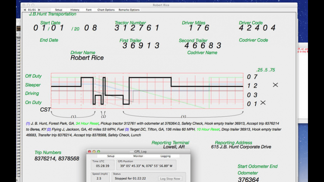Click the Off Duty hours total 07
The height and width of the screenshot is (182, 324).
(x=252, y=77)
